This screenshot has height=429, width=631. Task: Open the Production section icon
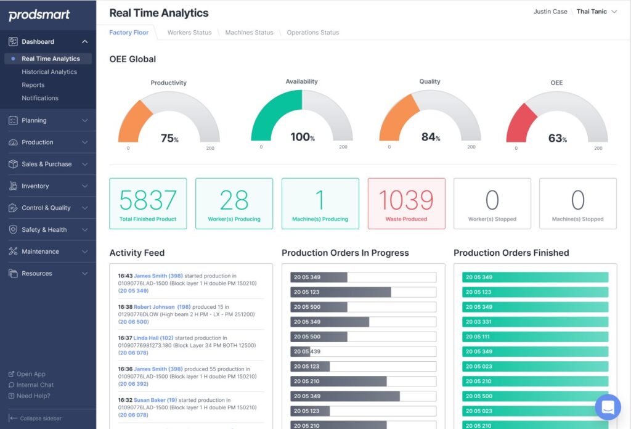click(14, 142)
